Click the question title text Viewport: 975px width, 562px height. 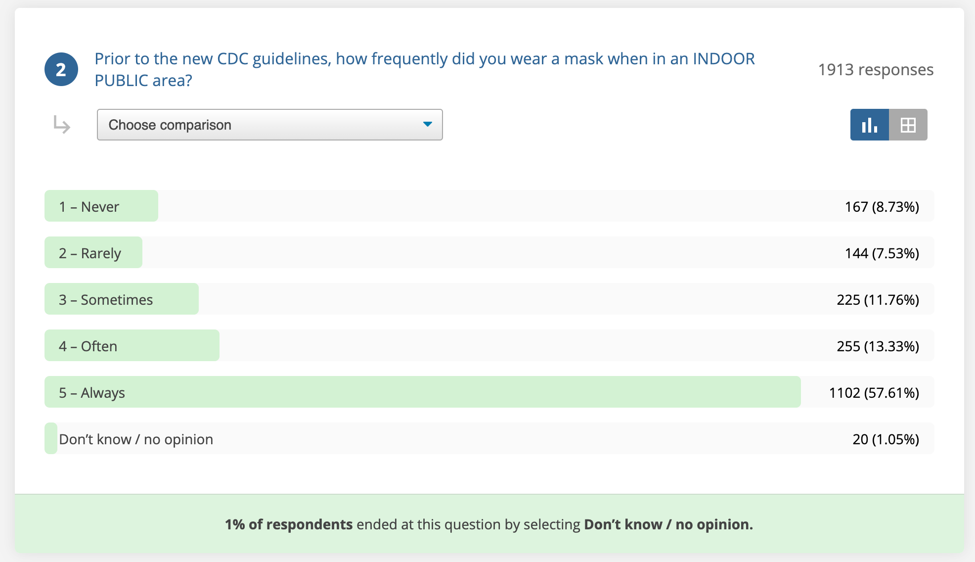coord(425,69)
